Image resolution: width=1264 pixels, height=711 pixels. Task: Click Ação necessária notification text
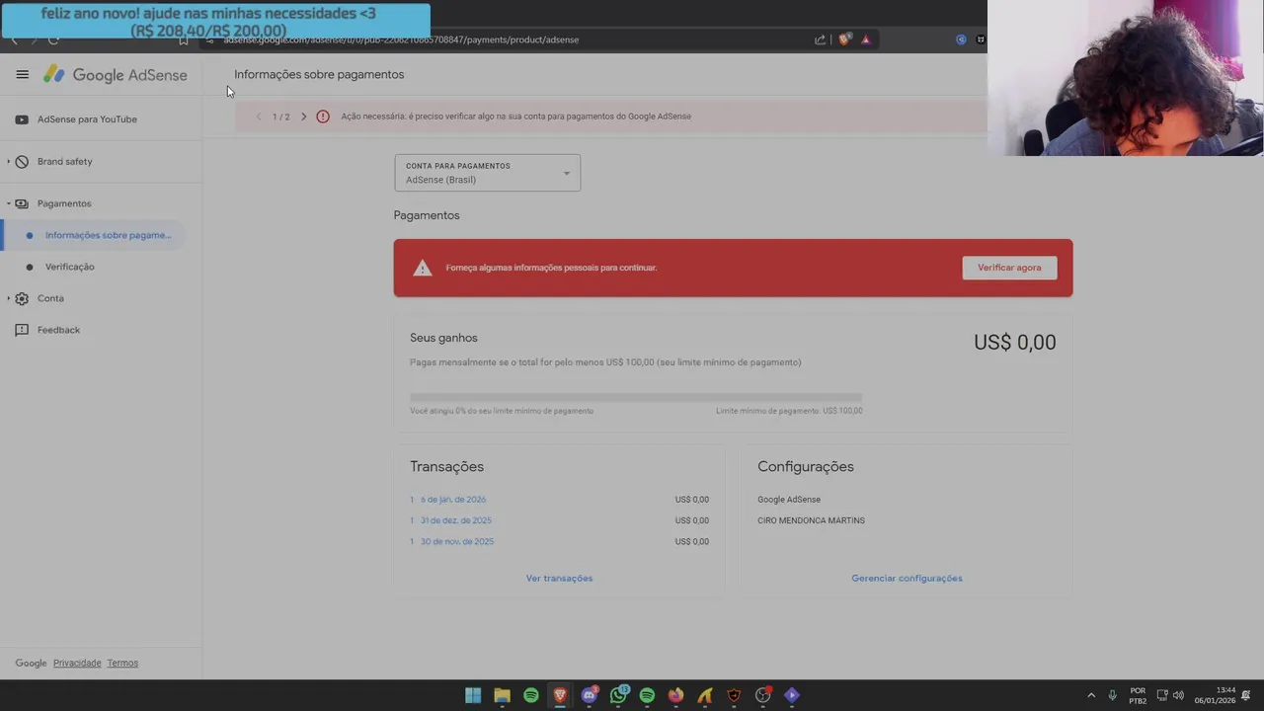click(x=515, y=117)
